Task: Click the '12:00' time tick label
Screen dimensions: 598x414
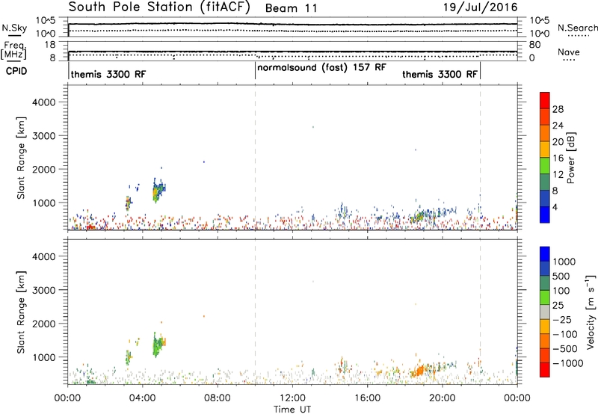Action: [292, 398]
